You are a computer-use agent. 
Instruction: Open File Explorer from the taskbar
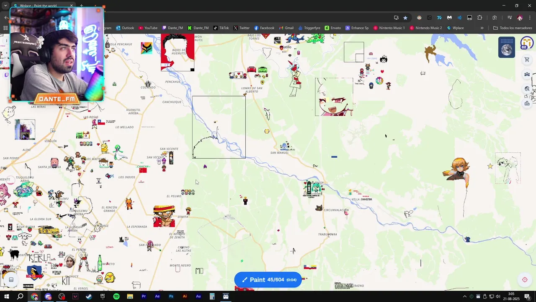coord(130,297)
